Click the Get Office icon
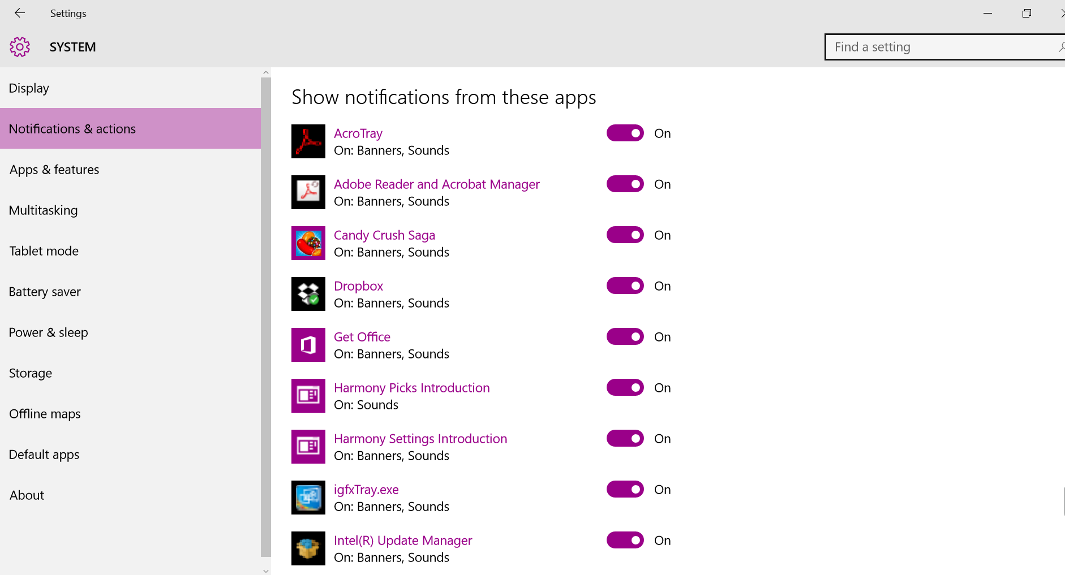Screen dimensions: 1065x575 click(308, 345)
